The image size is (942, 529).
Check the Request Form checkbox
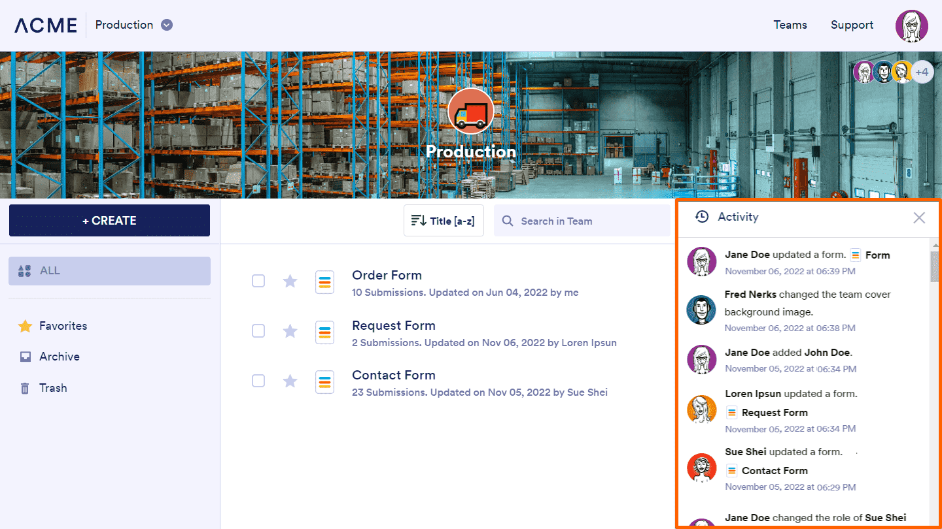click(258, 330)
